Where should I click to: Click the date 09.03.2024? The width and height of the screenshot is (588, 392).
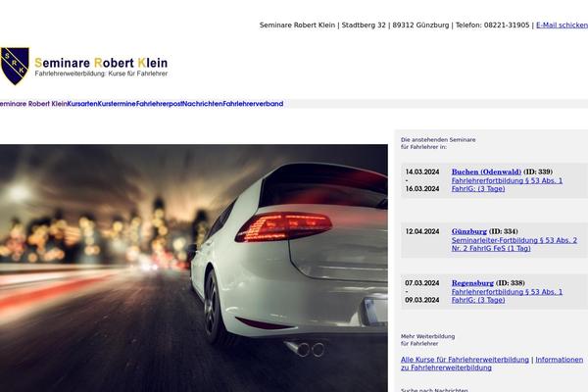(421, 300)
